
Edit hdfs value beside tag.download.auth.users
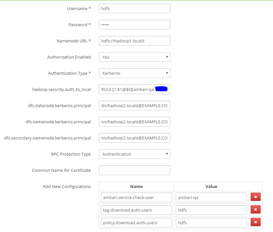click(211, 210)
